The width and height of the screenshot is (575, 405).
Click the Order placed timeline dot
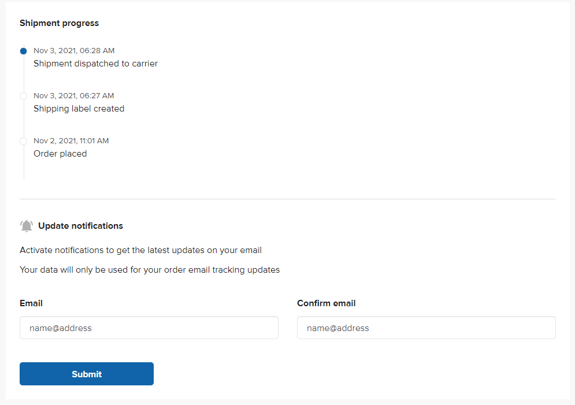(23, 141)
